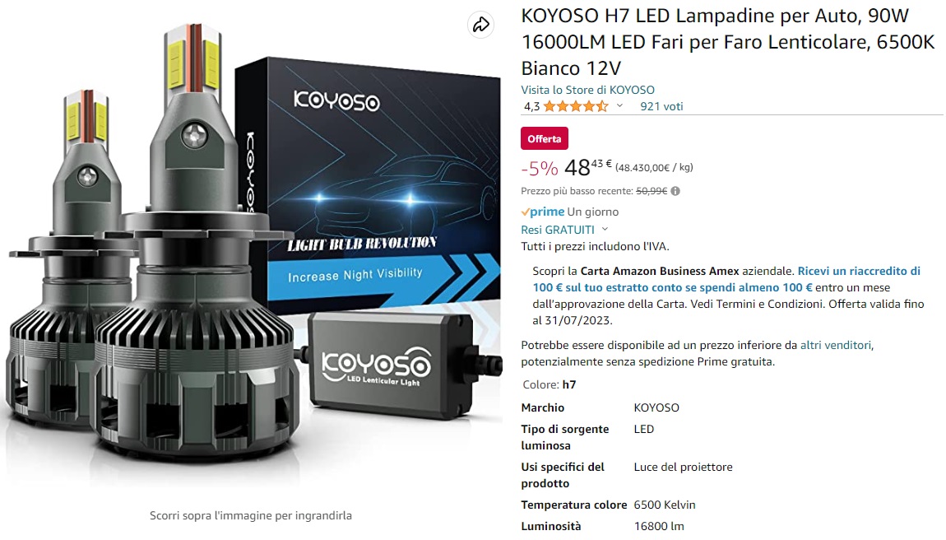
Task: Click the info icon beside 50,99€
Action: click(675, 191)
